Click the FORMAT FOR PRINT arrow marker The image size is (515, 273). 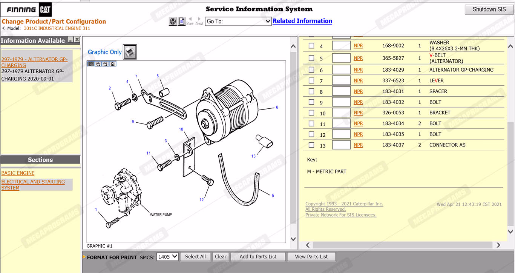click(84, 257)
